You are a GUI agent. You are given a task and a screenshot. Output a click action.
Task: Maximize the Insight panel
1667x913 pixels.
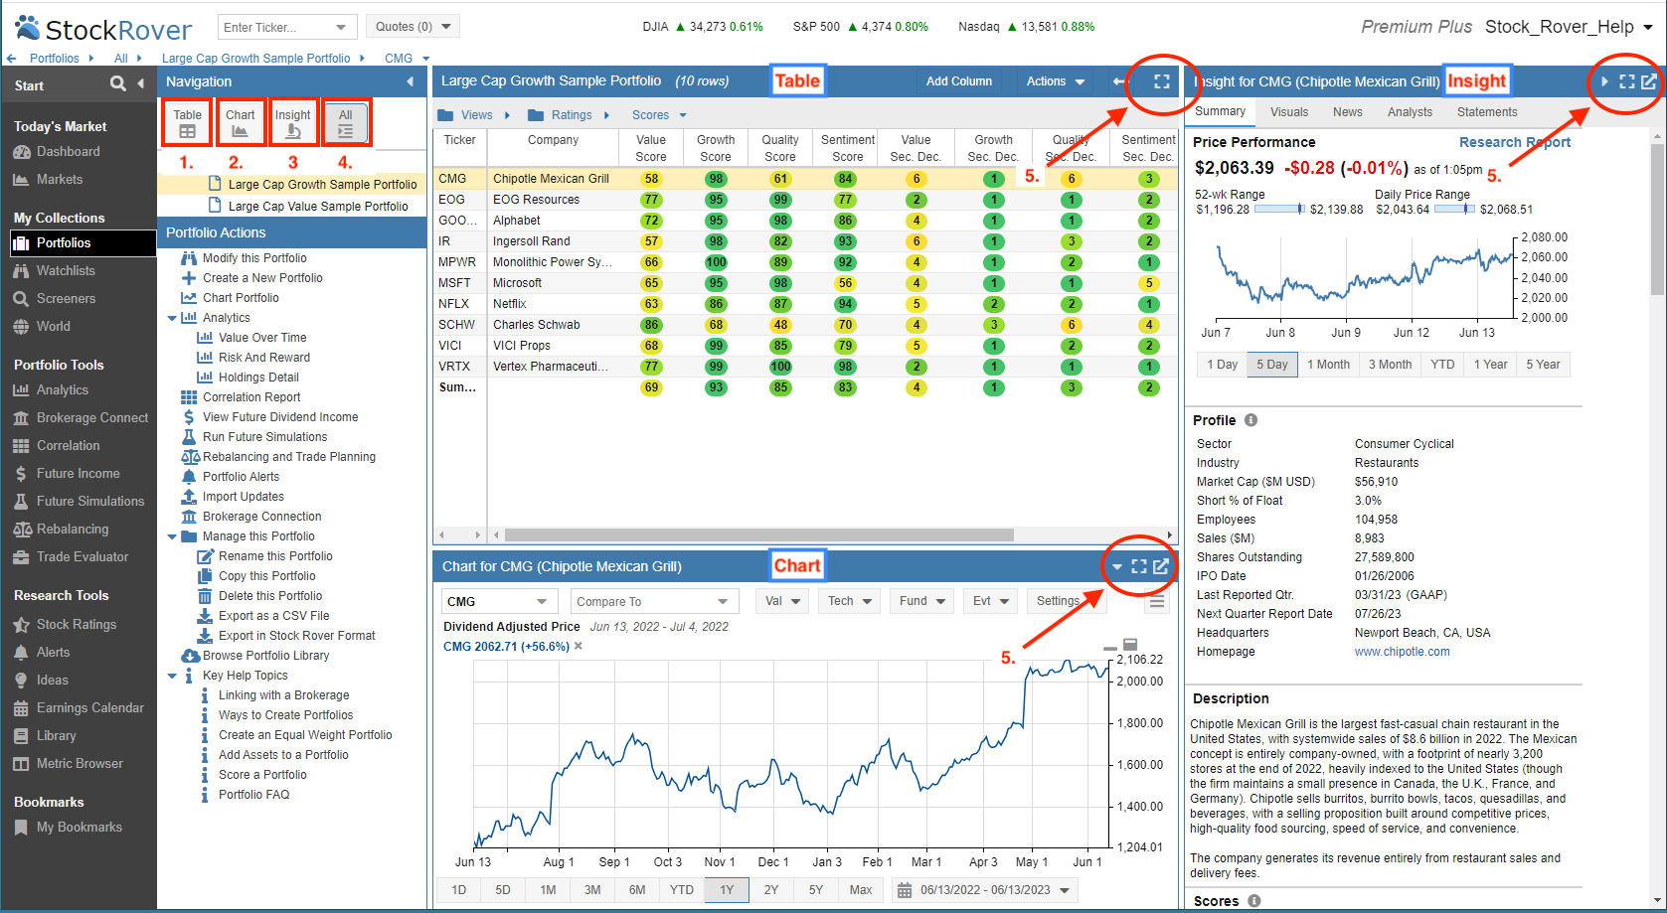coord(1627,81)
